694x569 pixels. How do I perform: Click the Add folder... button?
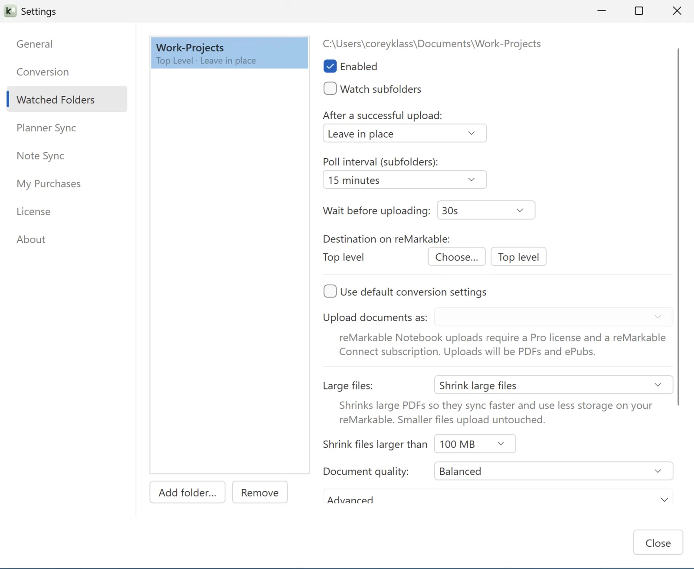pyautogui.click(x=187, y=492)
